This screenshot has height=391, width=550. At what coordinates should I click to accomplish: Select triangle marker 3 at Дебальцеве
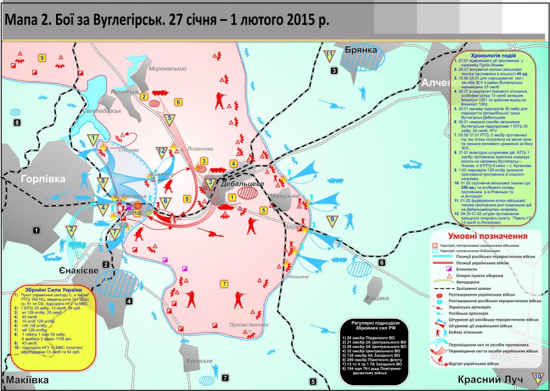210,183
